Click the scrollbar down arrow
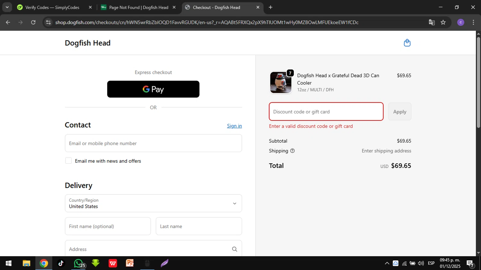 pos(478,253)
